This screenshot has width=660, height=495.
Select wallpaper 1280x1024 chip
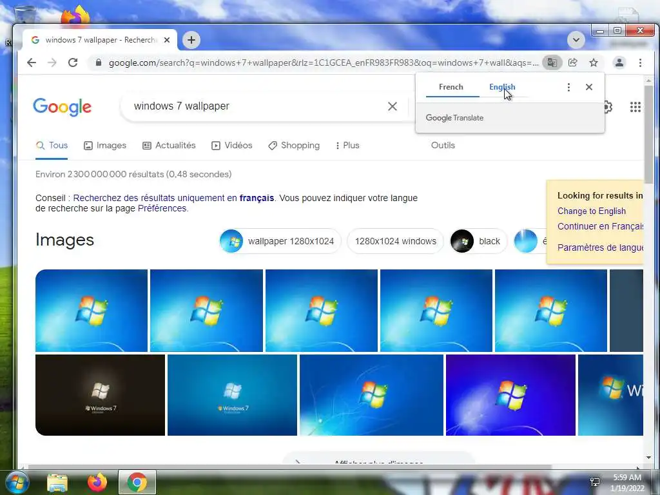[x=280, y=241]
